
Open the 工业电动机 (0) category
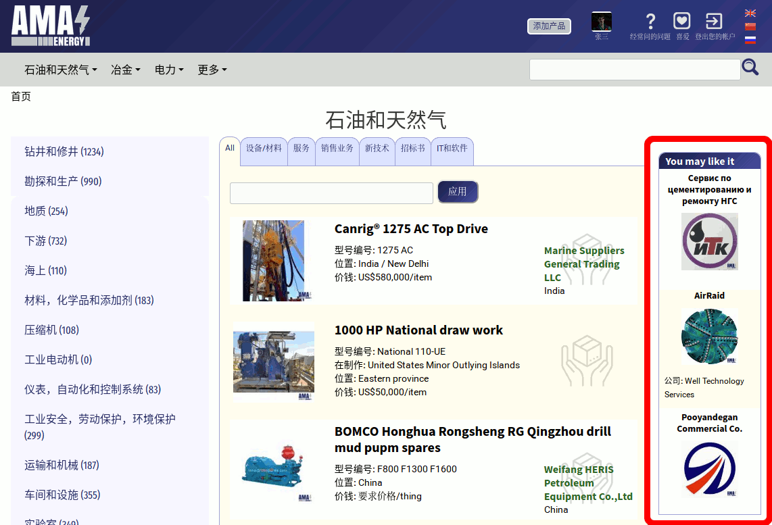point(58,359)
